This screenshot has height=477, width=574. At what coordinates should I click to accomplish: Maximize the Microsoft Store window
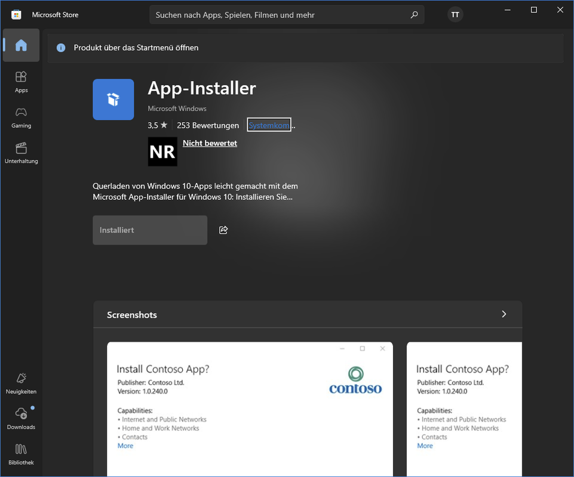click(x=534, y=10)
